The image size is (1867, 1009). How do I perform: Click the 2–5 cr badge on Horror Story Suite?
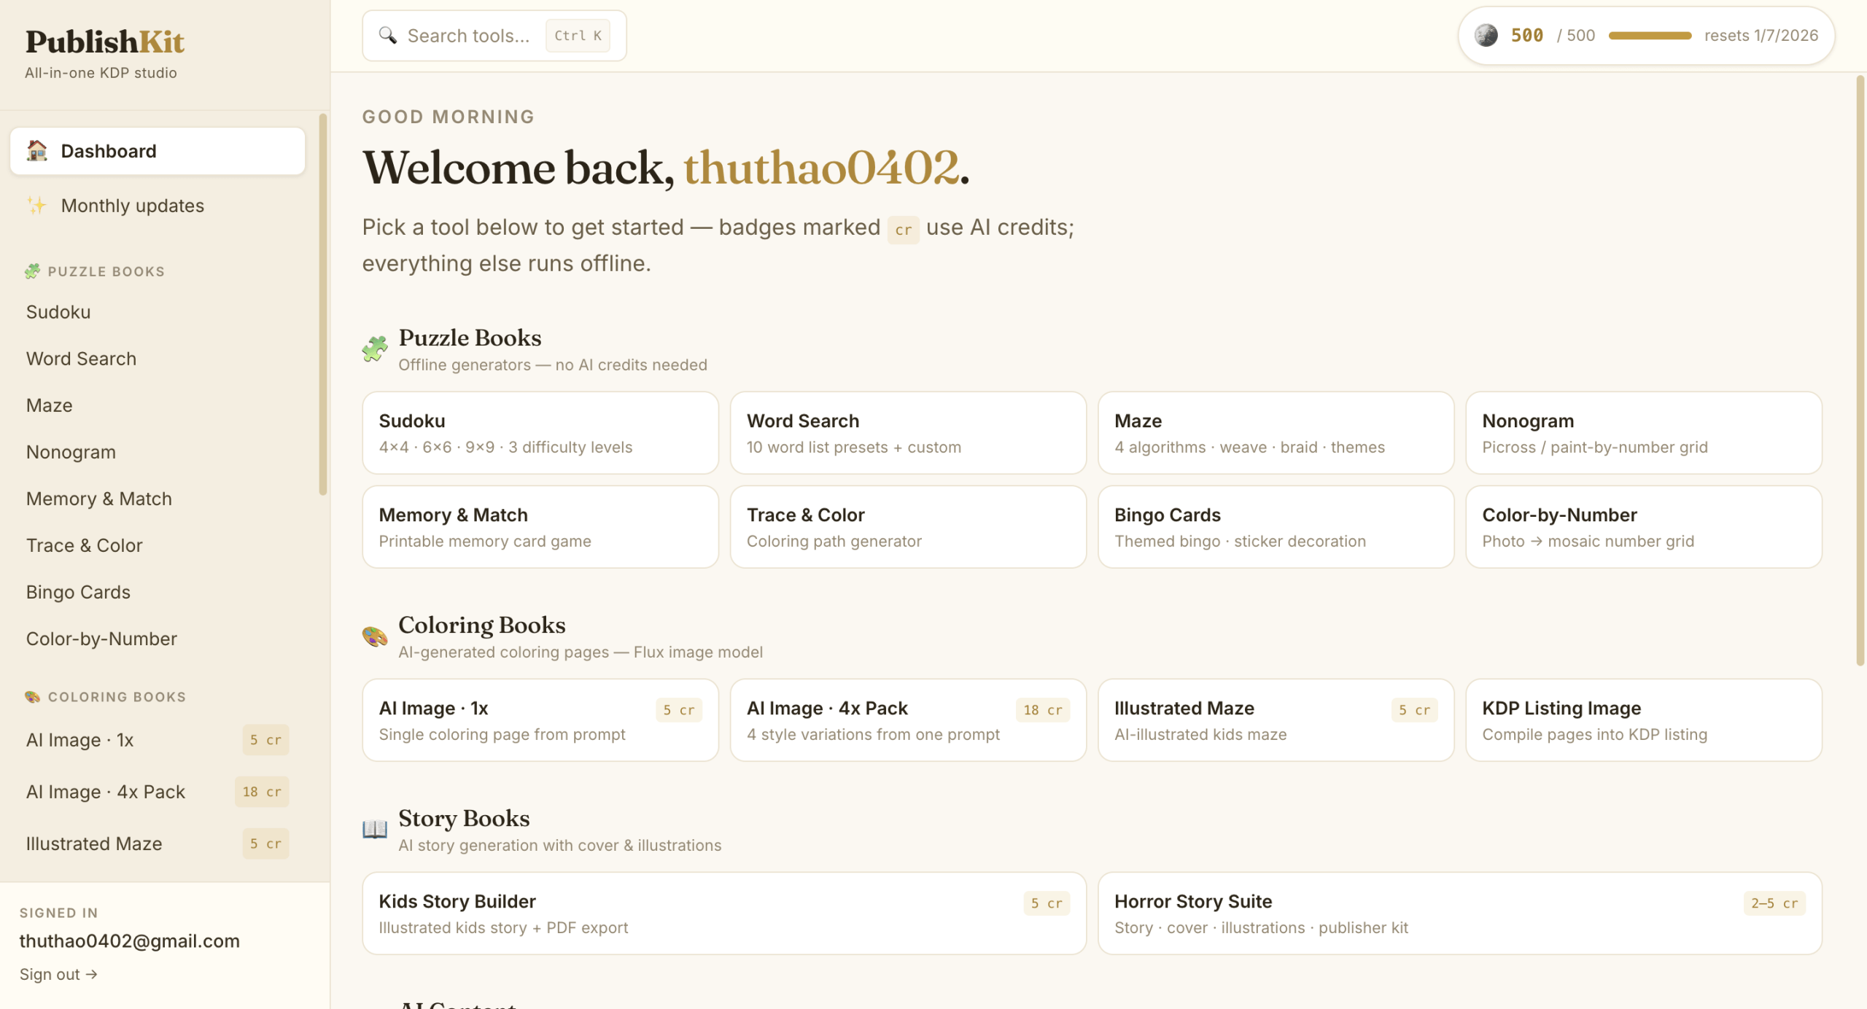[1774, 903]
